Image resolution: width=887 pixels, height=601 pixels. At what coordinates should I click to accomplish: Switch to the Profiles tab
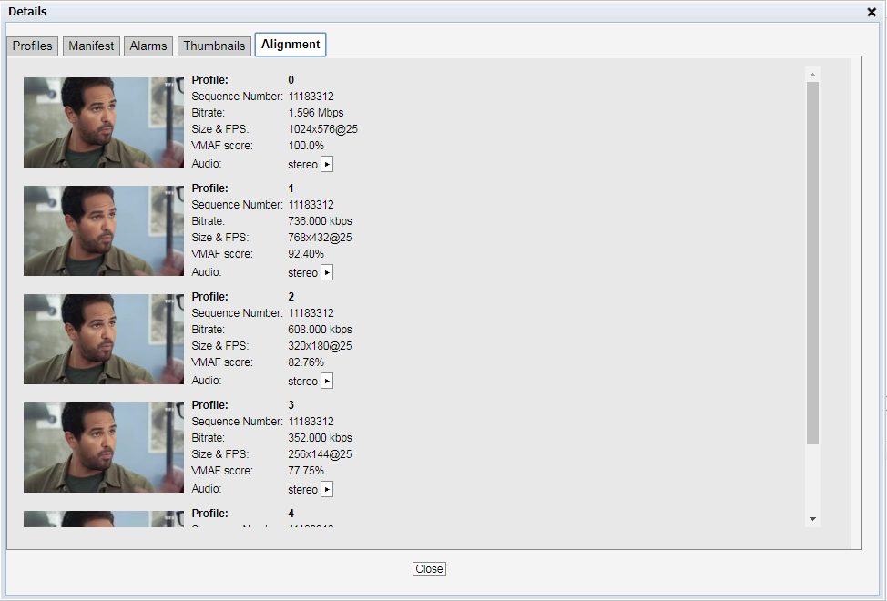32,46
